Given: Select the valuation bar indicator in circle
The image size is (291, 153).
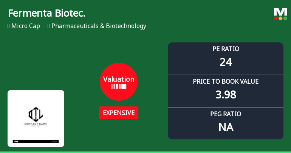Looking at the screenshot, I should [119, 86].
